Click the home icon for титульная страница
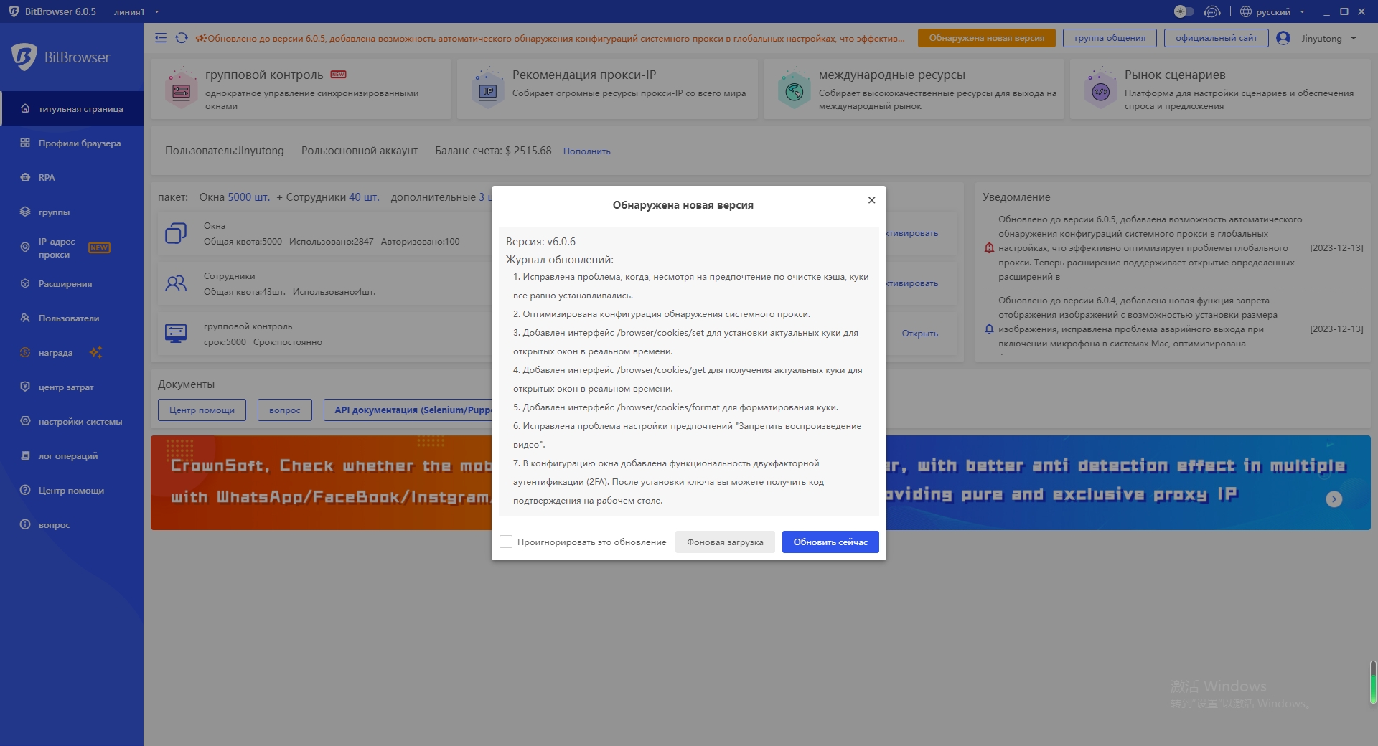Image resolution: width=1378 pixels, height=746 pixels. (x=25, y=108)
